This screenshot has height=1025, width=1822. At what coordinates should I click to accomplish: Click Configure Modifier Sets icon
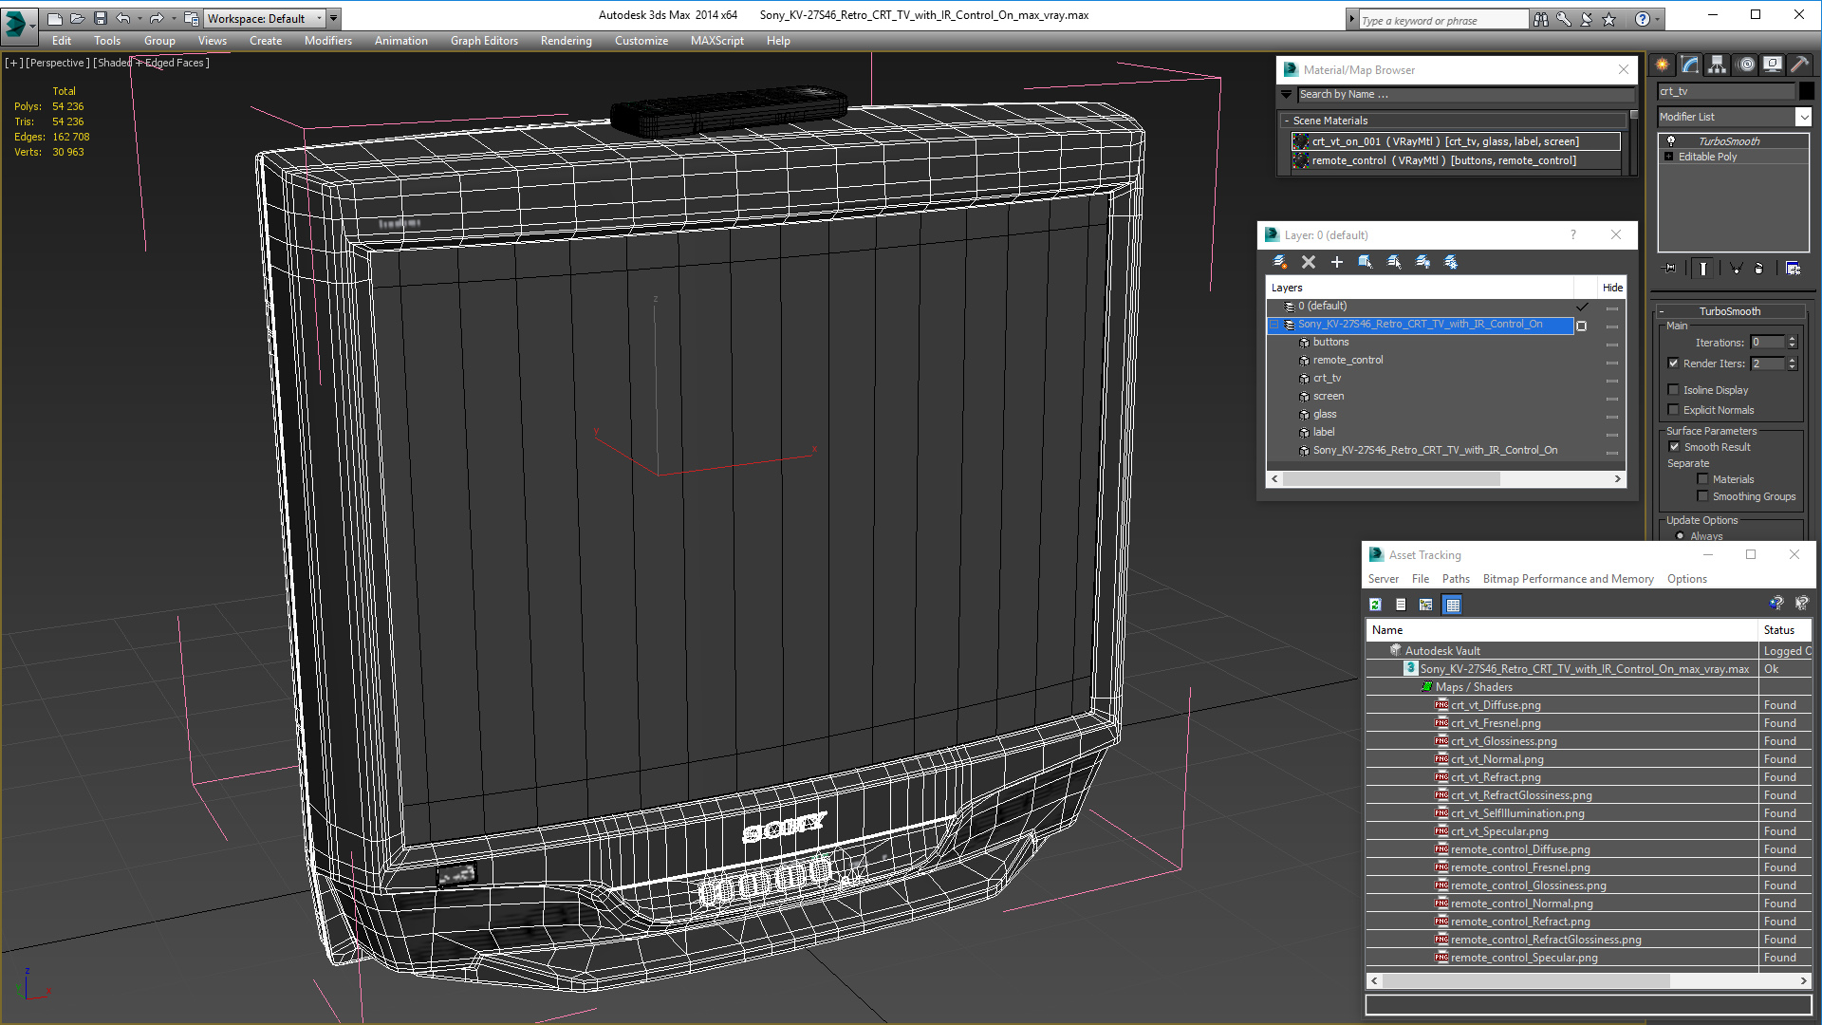1793,269
